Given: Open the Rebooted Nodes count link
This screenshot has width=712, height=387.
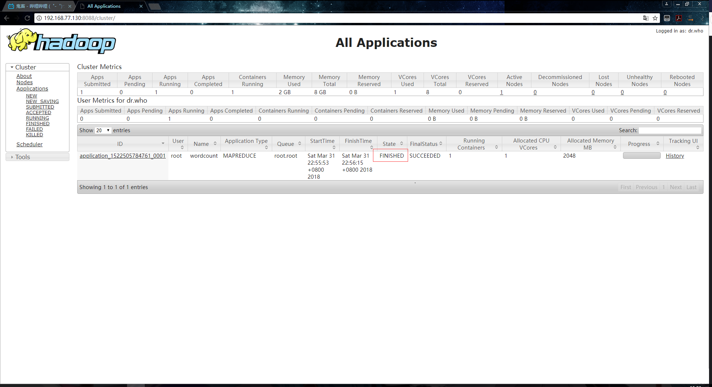Looking at the screenshot, I should click(x=665, y=92).
